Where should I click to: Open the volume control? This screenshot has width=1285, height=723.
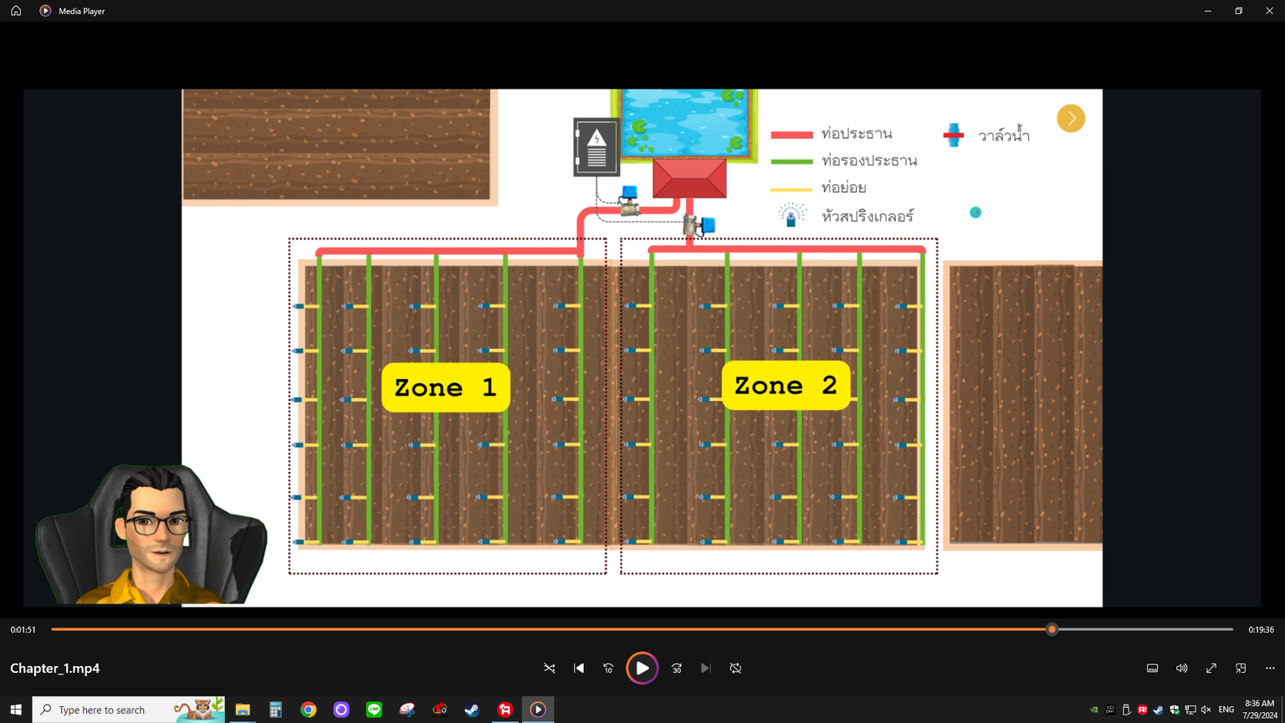[x=1181, y=669]
